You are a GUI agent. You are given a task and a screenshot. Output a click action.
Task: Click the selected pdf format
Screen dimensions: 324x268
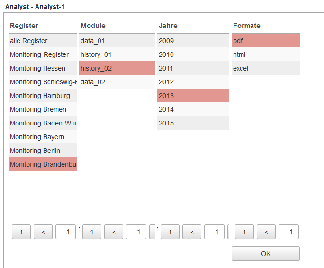265,41
